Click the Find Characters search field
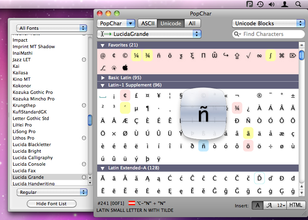The height and width of the screenshot is (220, 308). point(268,34)
